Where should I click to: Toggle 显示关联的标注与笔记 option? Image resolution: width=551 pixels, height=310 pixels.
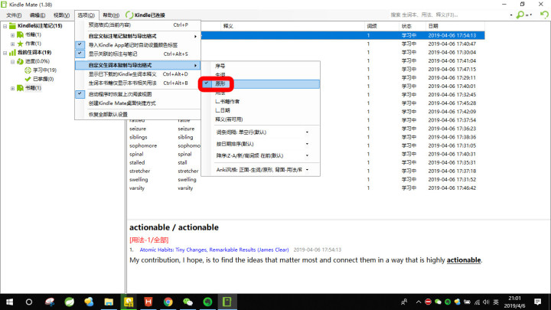(x=138, y=54)
